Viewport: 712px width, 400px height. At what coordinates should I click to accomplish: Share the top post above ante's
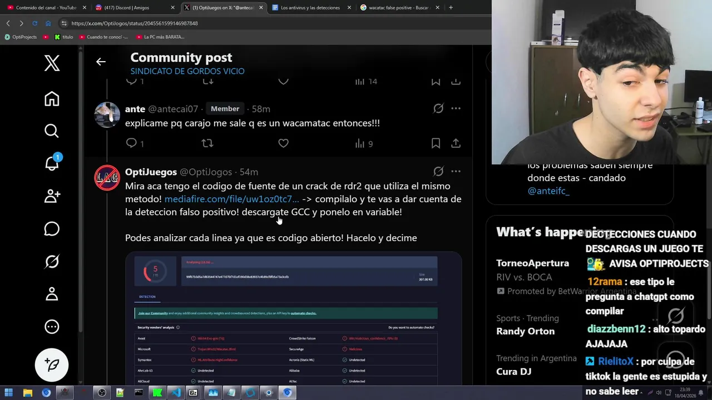point(456,81)
